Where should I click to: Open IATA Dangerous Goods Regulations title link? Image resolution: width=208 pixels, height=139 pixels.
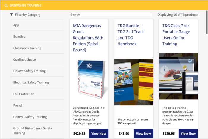[x=88, y=38]
